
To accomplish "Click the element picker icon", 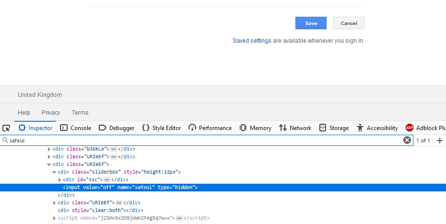I will tap(6, 128).
